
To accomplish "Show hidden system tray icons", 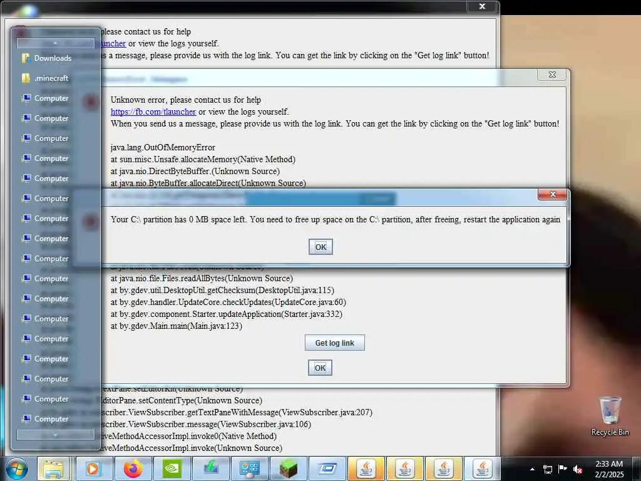I will (532, 469).
